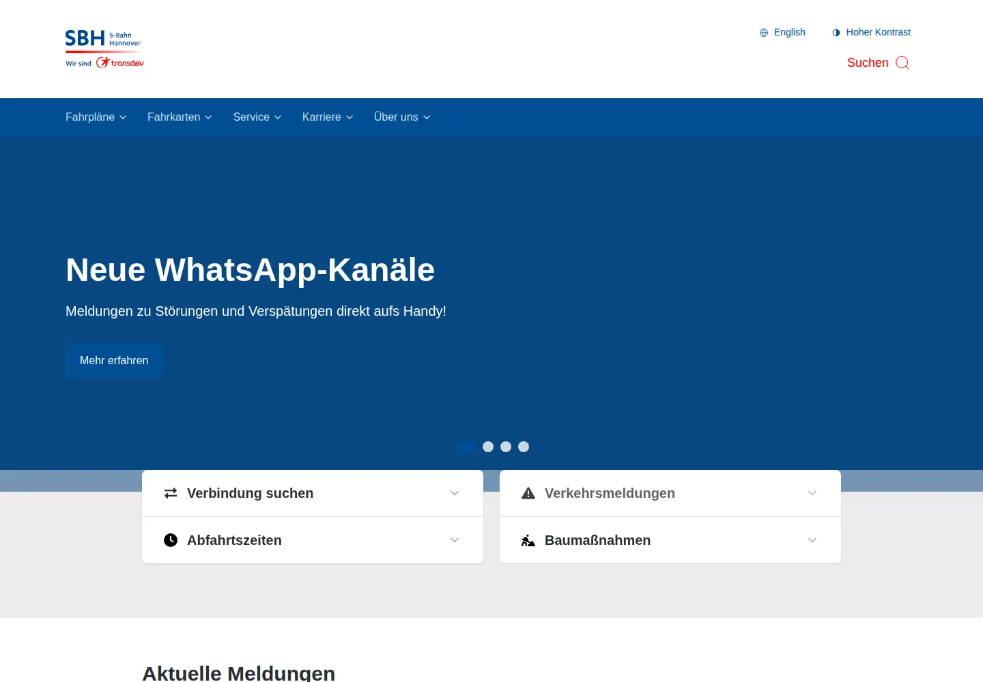This screenshot has width=983, height=682.
Task: Click the globe icon beside English
Action: click(764, 33)
